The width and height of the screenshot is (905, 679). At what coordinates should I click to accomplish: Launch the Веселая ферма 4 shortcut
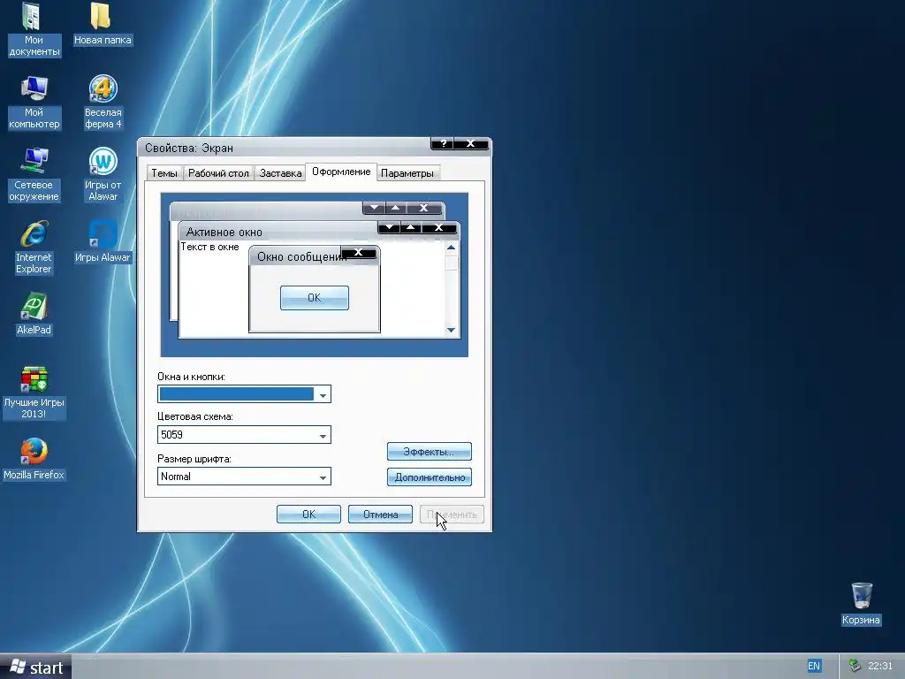(103, 102)
